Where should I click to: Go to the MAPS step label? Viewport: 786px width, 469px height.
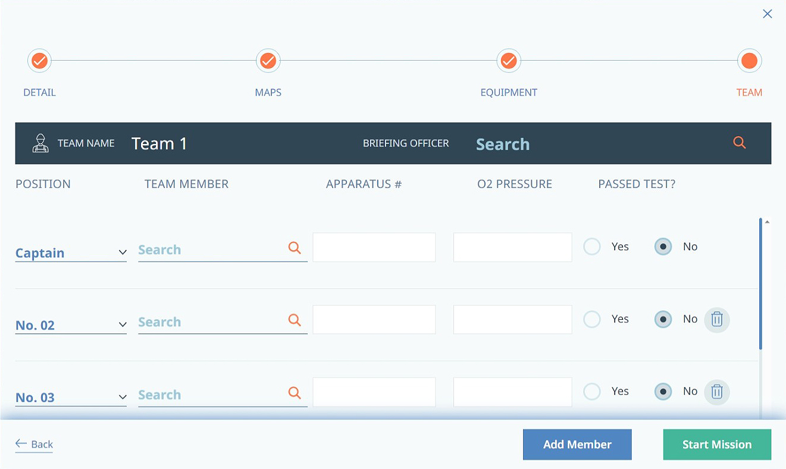point(268,93)
